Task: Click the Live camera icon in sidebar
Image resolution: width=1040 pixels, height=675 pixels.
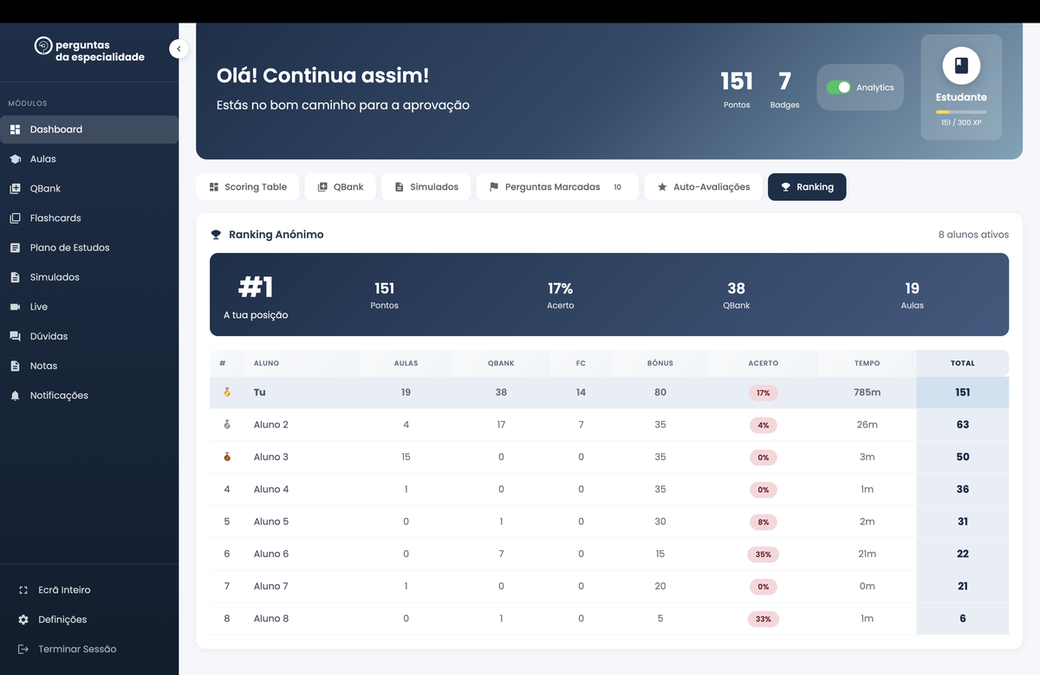Action: [x=15, y=307]
